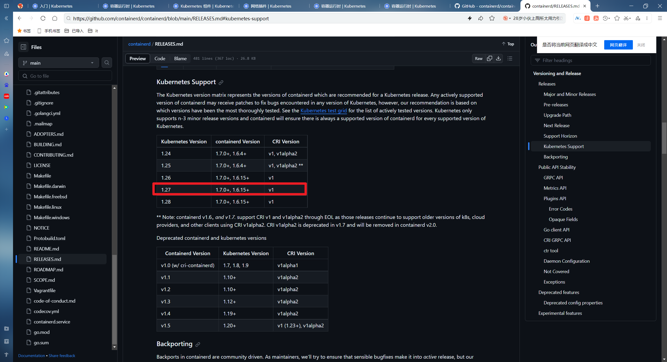
Task: Click the file tree scrollbar
Action: 114,300
